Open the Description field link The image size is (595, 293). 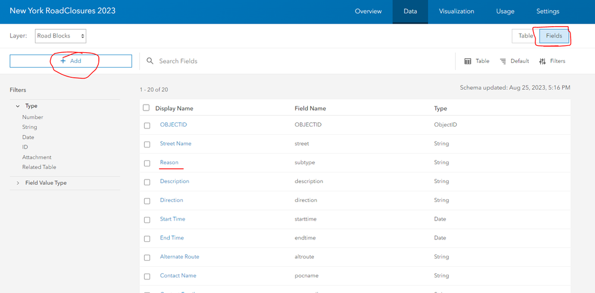pyautogui.click(x=175, y=181)
